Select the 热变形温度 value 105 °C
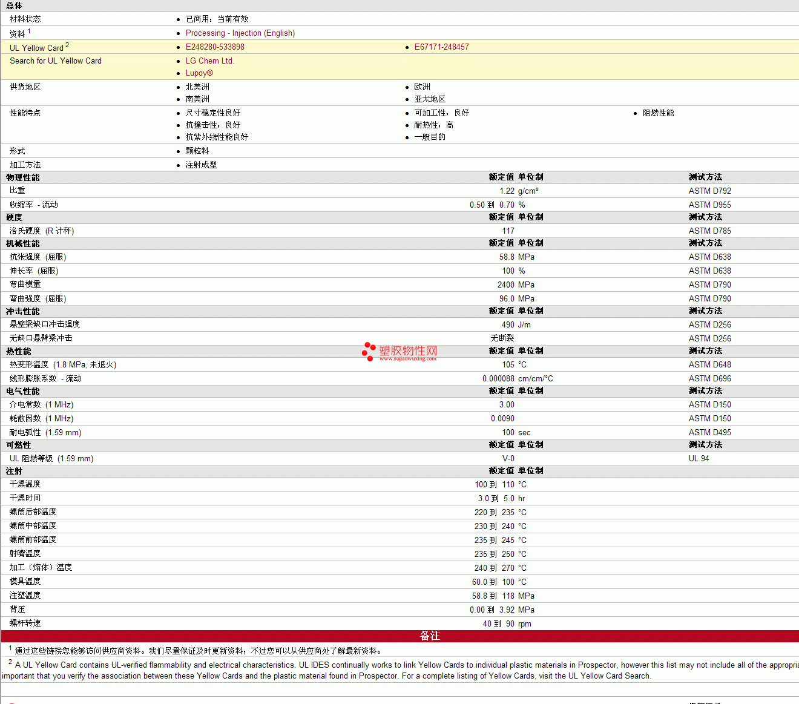799x704 pixels. point(515,365)
